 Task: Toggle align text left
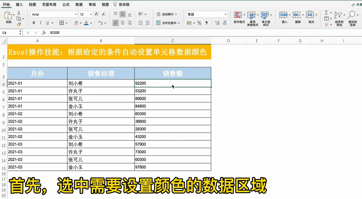click(x=115, y=23)
